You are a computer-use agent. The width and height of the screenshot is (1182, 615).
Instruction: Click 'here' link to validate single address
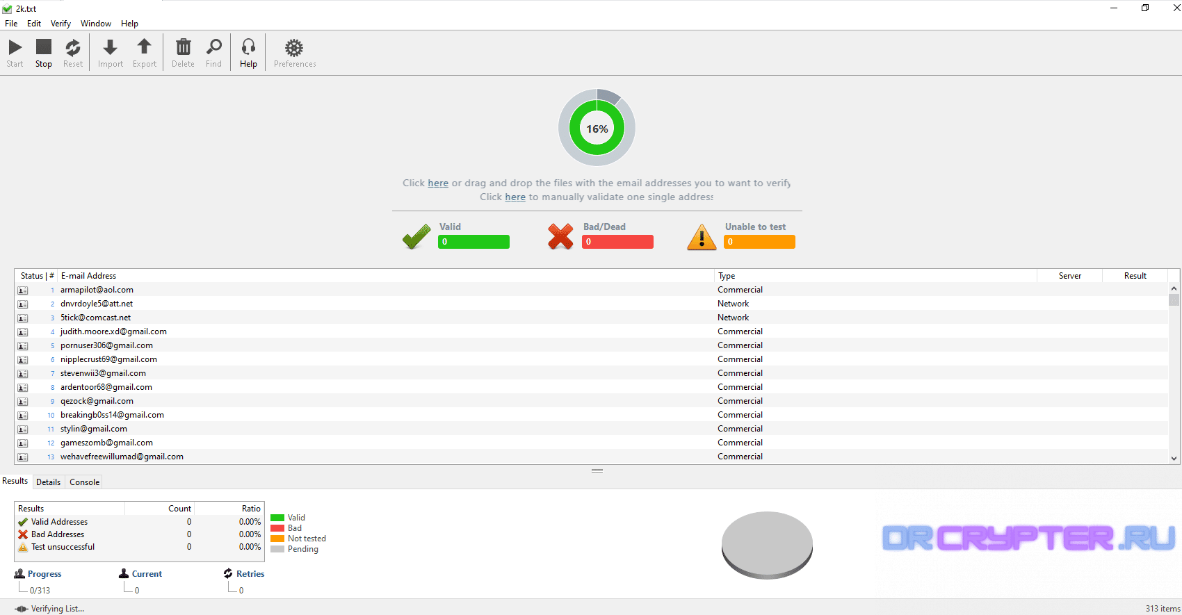click(x=515, y=197)
